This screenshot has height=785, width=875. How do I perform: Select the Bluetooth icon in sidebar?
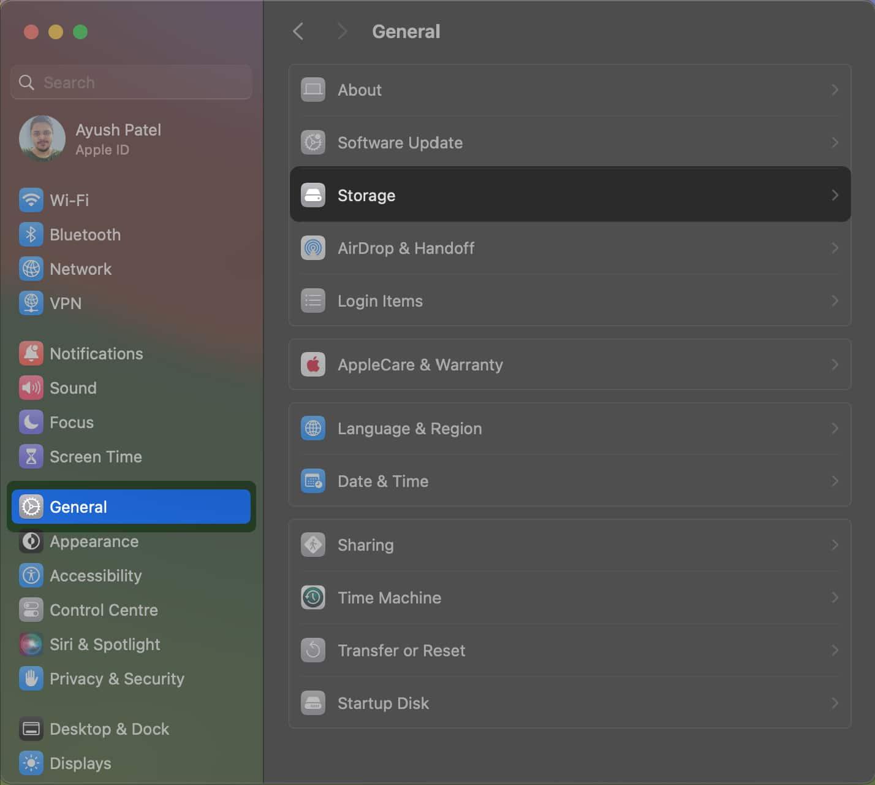tap(31, 234)
